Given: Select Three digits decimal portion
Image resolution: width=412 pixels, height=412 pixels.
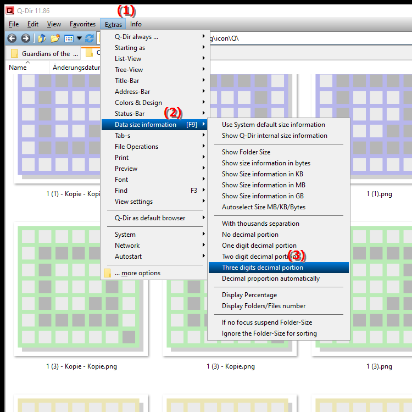Looking at the screenshot, I should [x=279, y=268].
